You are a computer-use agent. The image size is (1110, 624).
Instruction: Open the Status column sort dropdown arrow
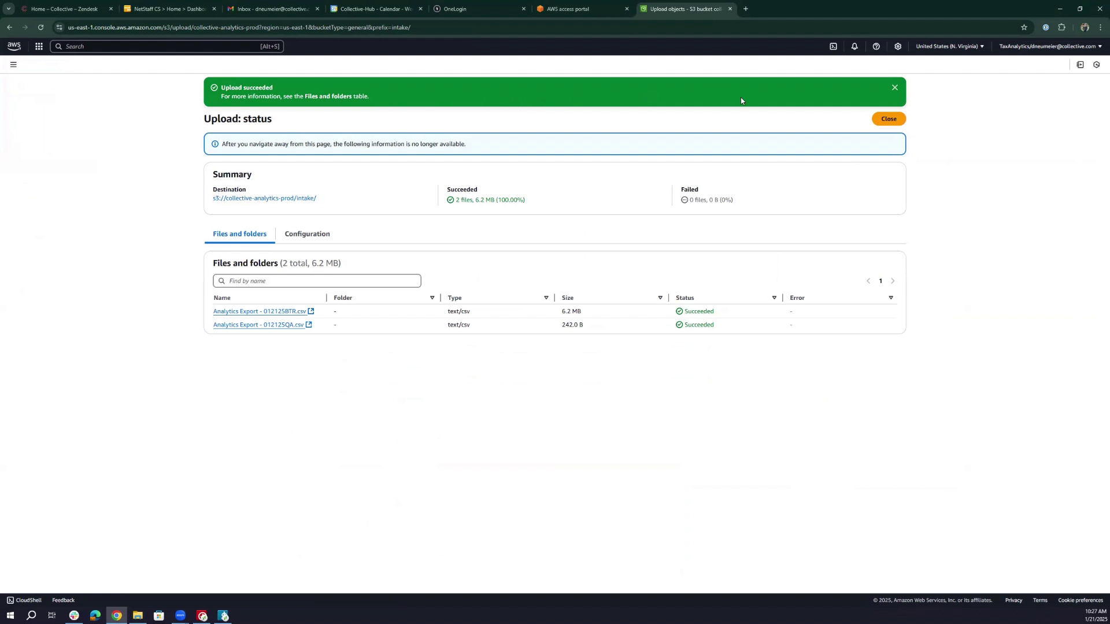coord(774,298)
